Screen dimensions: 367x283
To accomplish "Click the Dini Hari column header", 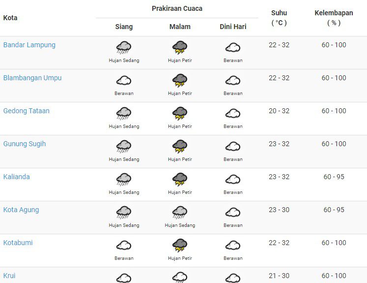I will [x=233, y=27].
